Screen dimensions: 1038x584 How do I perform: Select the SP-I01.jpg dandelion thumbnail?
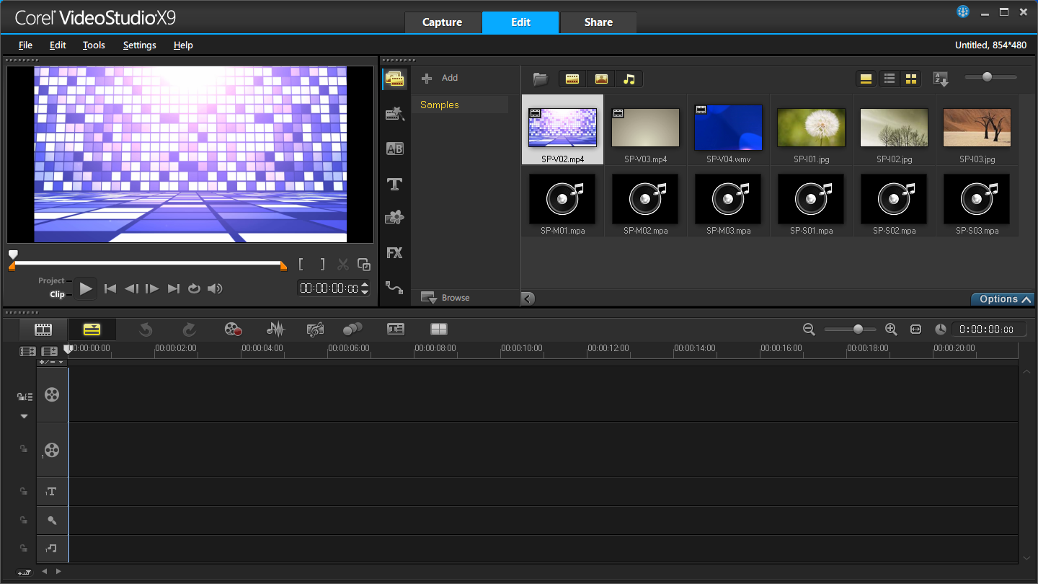pyautogui.click(x=811, y=128)
